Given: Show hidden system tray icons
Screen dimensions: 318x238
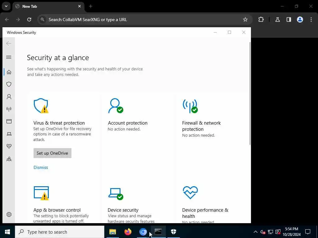Looking at the screenshot, I should (256, 232).
